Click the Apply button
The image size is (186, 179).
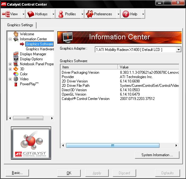tap(97, 173)
